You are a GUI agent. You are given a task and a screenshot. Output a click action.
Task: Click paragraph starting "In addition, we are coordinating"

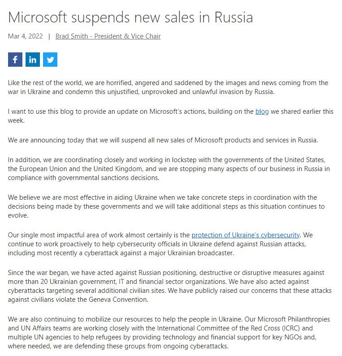pyautogui.click(x=169, y=169)
